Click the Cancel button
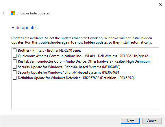The height and width of the screenshot is (127, 165). pyautogui.click(x=152, y=121)
